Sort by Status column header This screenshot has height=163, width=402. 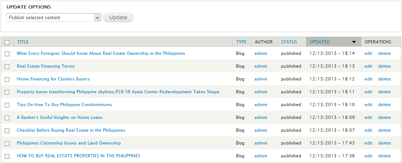pyautogui.click(x=289, y=42)
